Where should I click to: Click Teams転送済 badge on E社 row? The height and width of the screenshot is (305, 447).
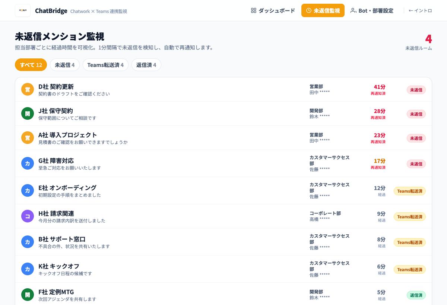pyautogui.click(x=410, y=191)
